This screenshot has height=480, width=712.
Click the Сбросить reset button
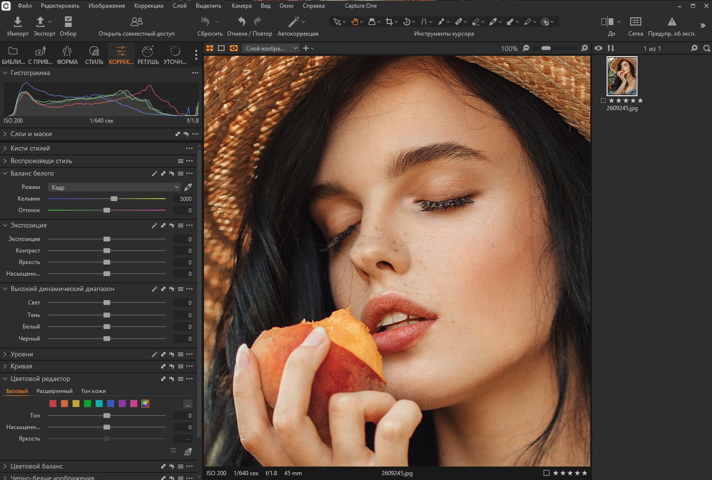point(206,22)
